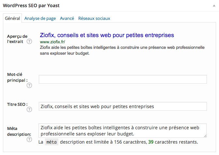Switch to Analyse de page tab
This screenshot has width=219, height=155.
[x=40, y=18]
